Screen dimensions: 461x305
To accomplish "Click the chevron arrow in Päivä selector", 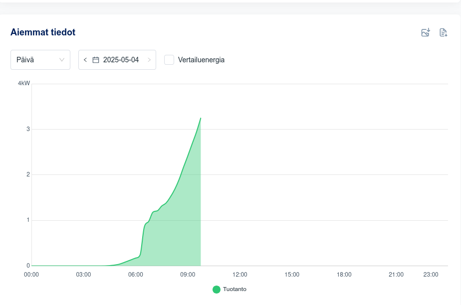I will pos(62,60).
